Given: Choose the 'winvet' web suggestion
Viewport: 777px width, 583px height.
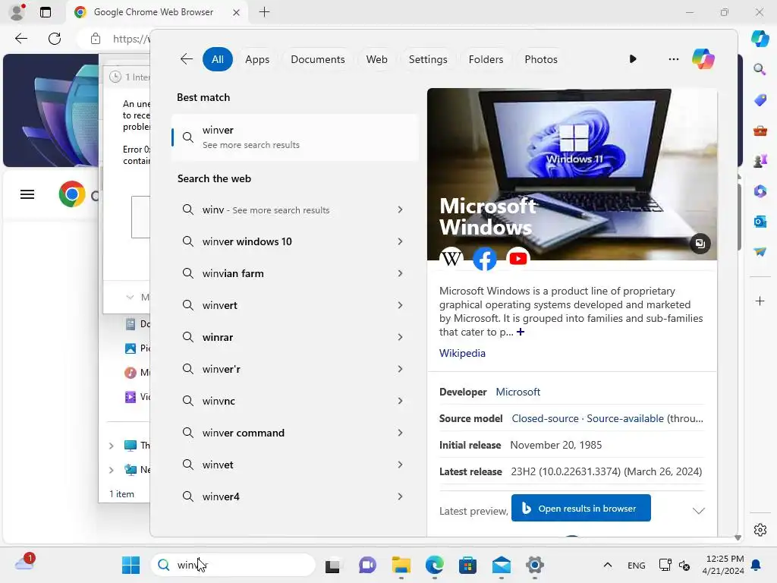Looking at the screenshot, I should point(295,465).
